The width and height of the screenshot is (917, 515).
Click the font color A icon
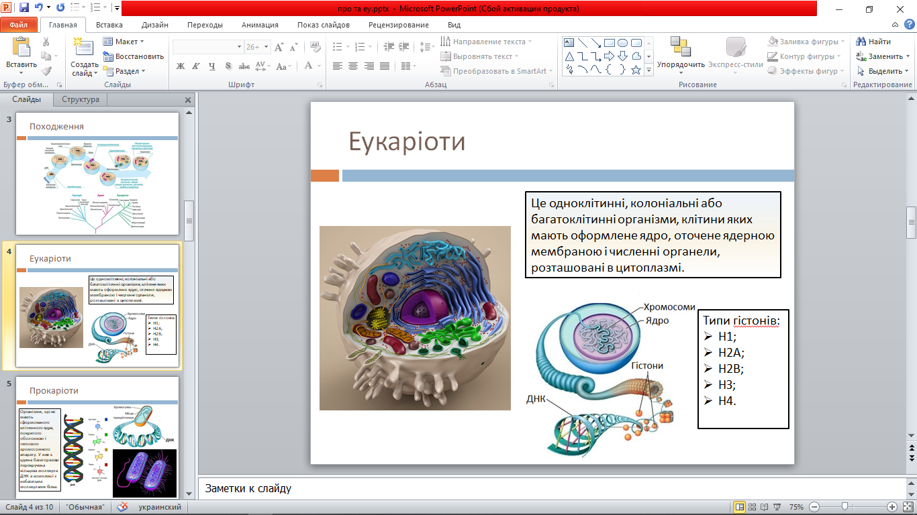pyautogui.click(x=309, y=66)
